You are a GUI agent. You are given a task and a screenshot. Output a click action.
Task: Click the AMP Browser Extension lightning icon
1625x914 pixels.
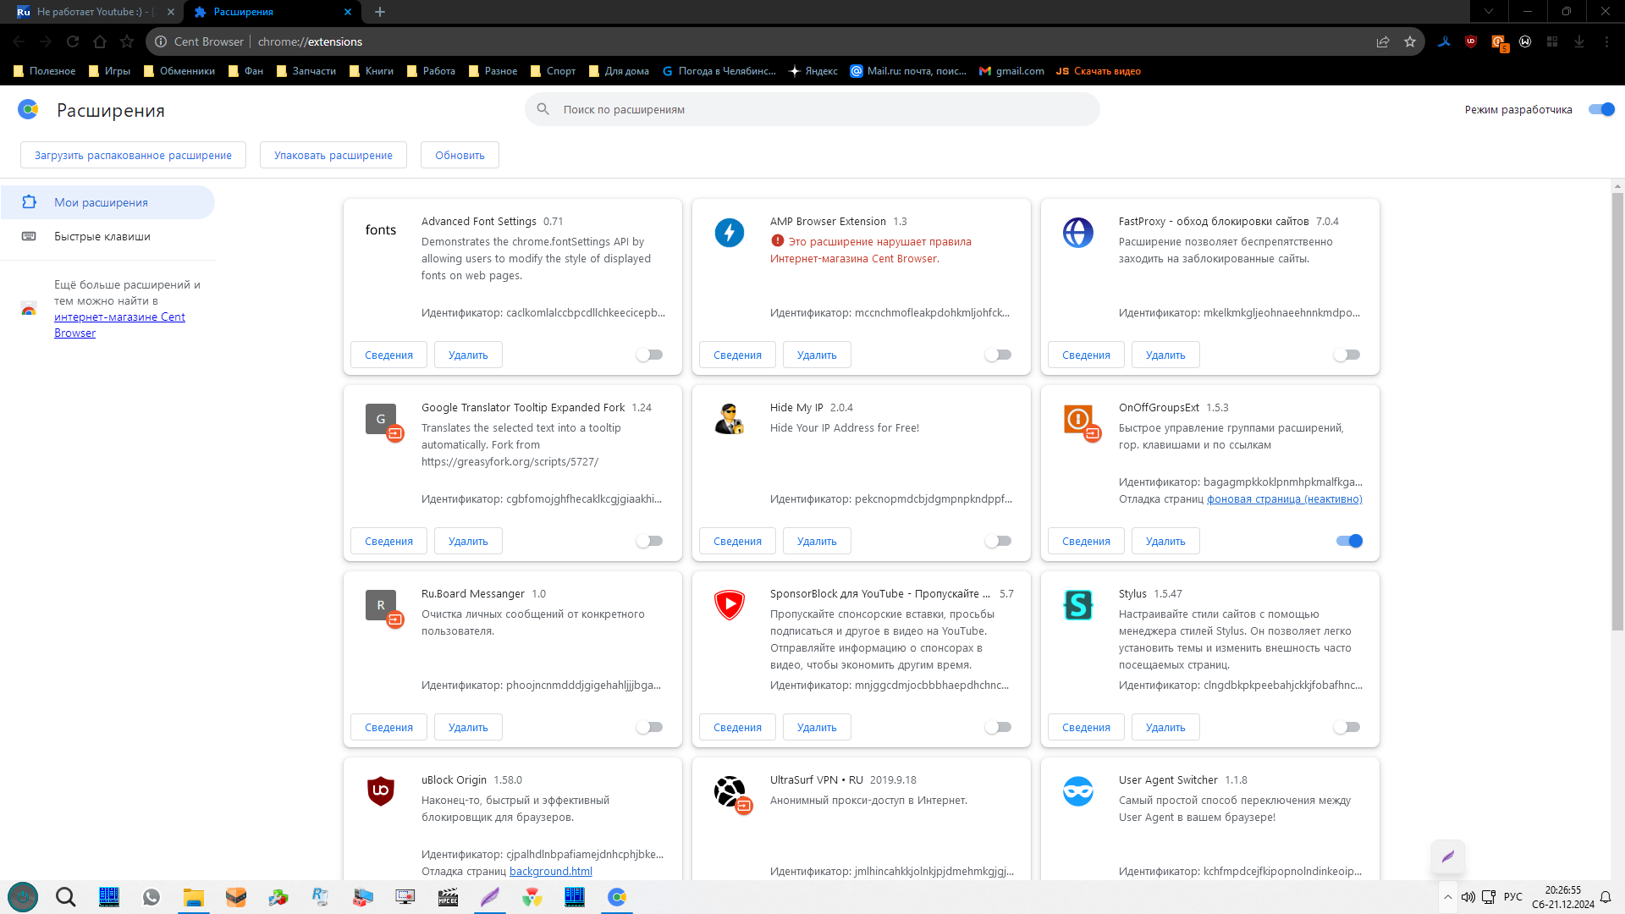click(x=730, y=233)
